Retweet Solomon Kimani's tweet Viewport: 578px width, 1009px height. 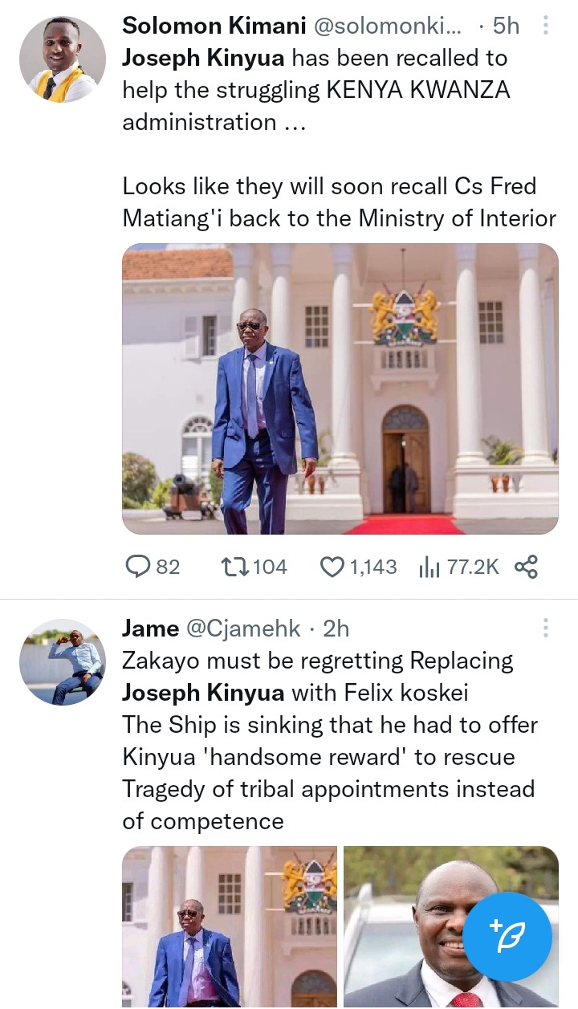click(234, 568)
